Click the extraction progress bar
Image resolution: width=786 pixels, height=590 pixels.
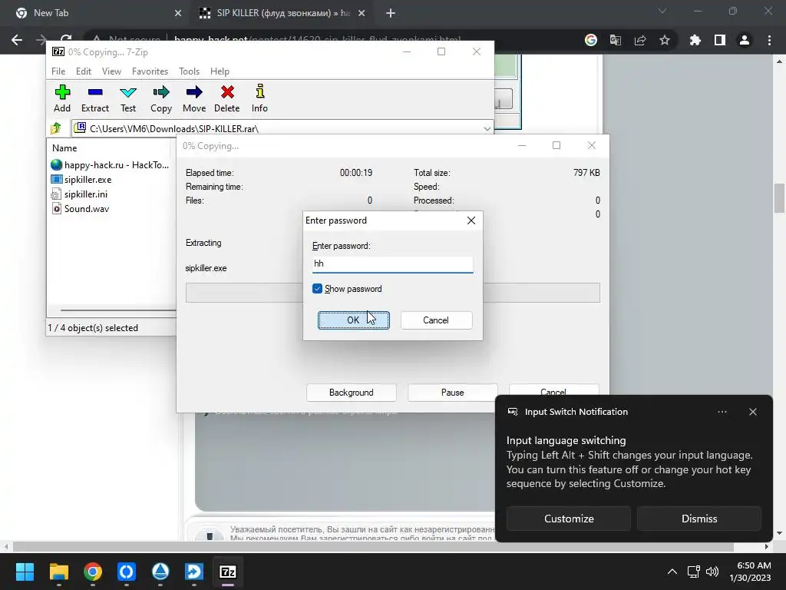click(392, 293)
